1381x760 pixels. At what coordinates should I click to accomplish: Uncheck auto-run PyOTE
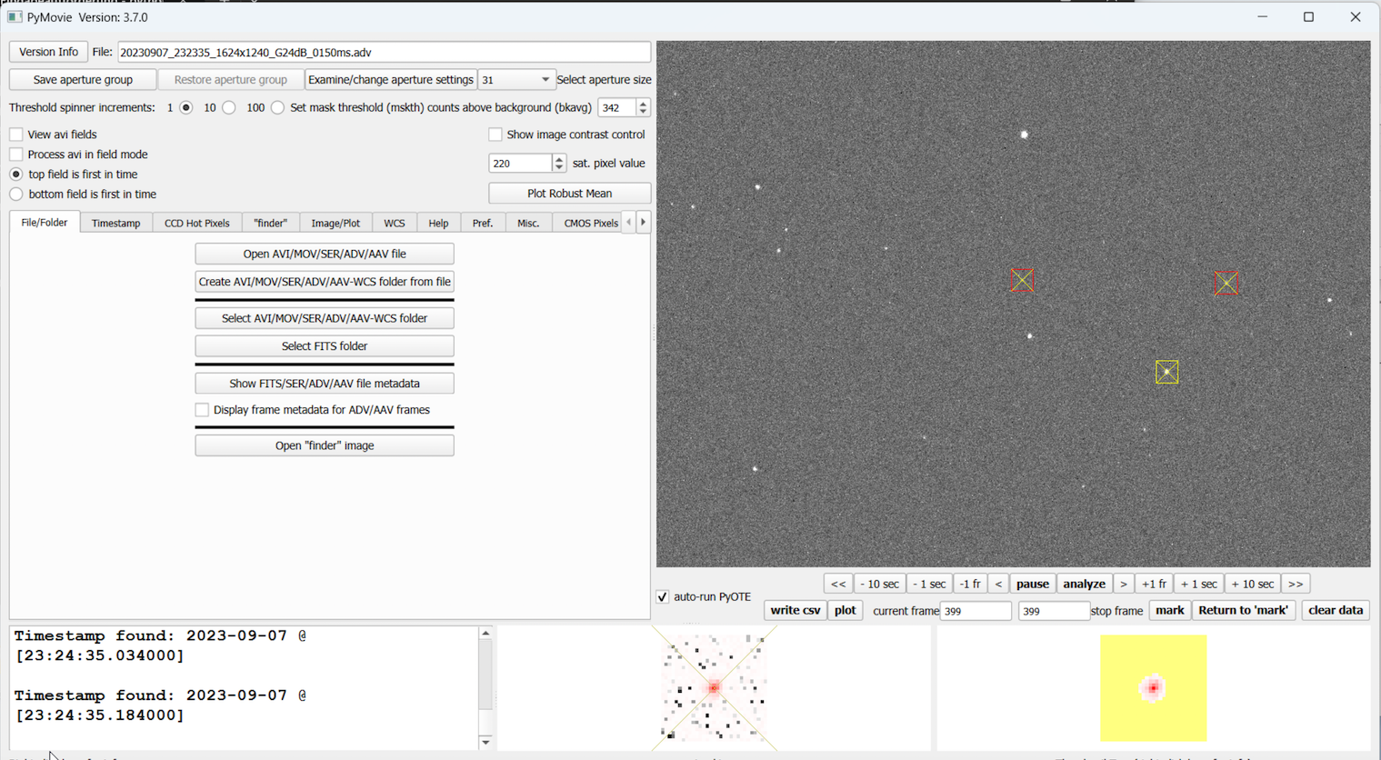tap(663, 596)
